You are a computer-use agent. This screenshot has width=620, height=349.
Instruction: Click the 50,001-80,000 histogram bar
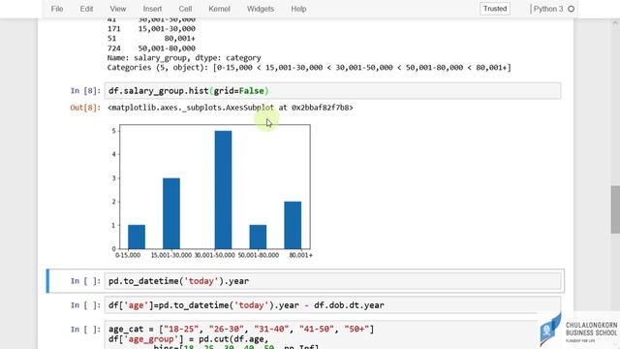[258, 237]
